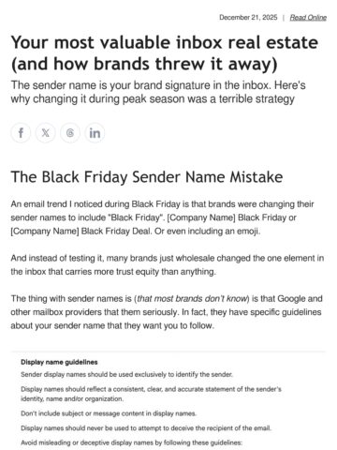Screen dimensions: 337x450
Task: Click the line about deceiving the recipient
Action: click(x=146, y=428)
